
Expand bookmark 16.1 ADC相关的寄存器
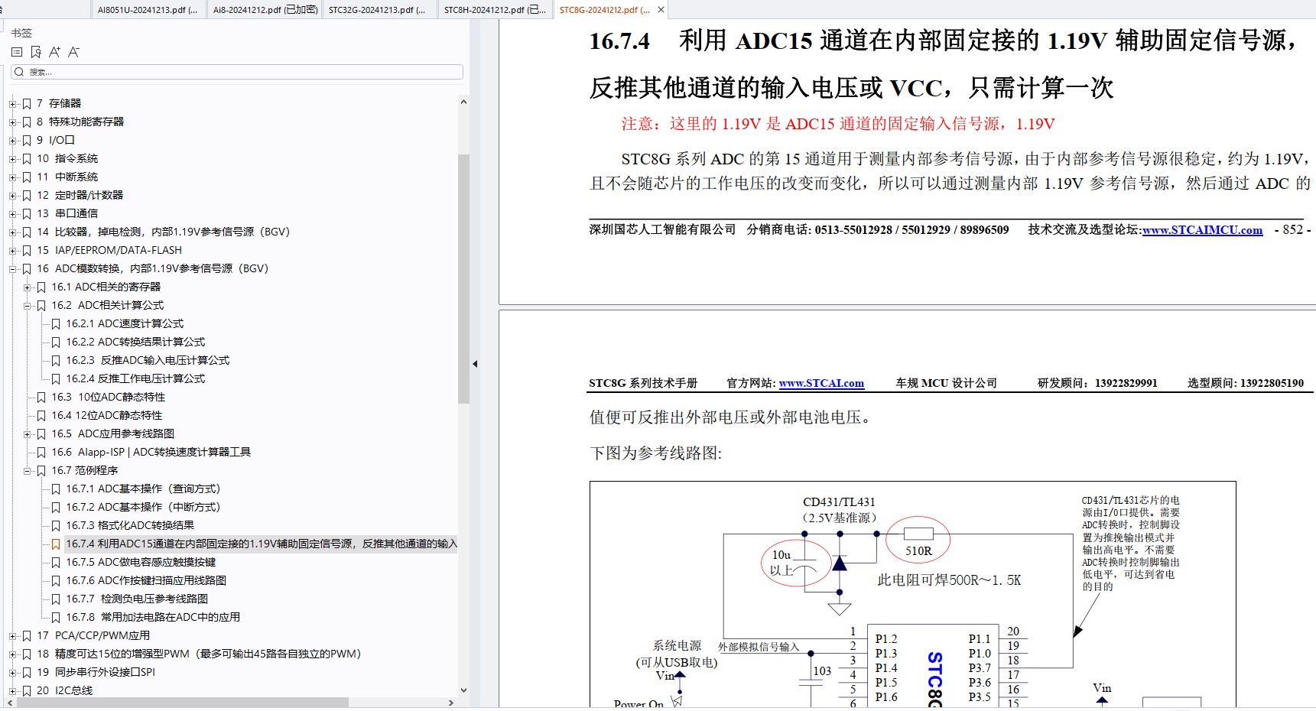point(27,287)
